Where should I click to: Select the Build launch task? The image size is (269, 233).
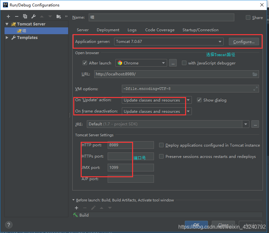click(x=168, y=215)
